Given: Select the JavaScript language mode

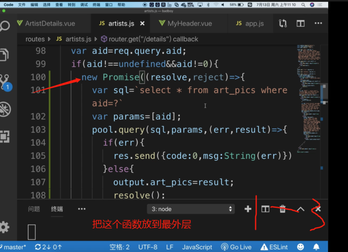Looking at the screenshot, I should [197, 247].
